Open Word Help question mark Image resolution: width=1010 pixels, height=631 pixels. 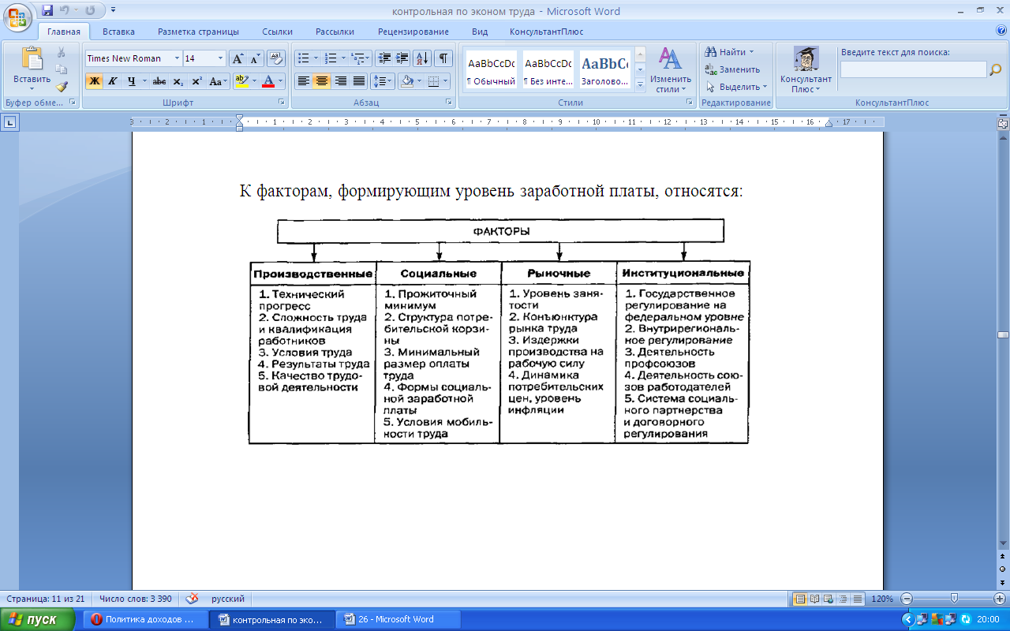1001,32
